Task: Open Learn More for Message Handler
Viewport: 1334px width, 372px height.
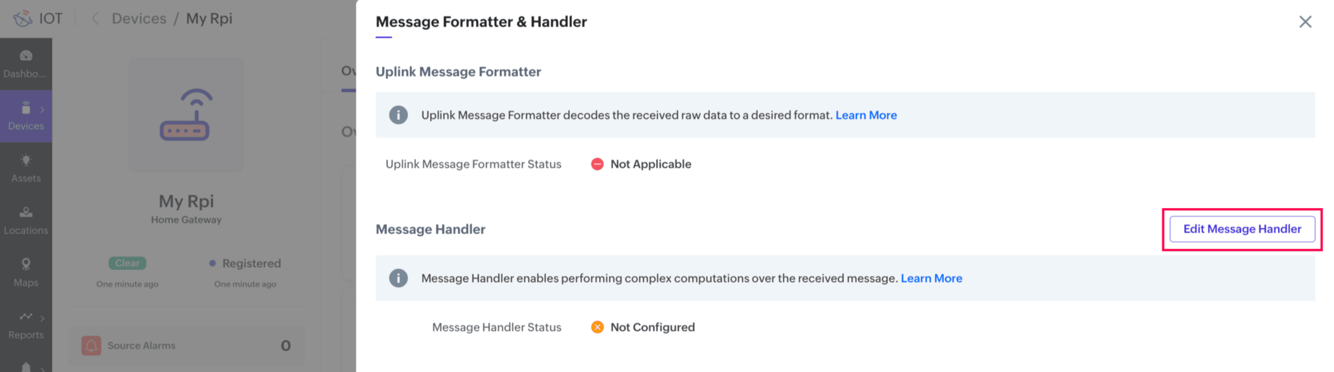Action: coord(931,278)
